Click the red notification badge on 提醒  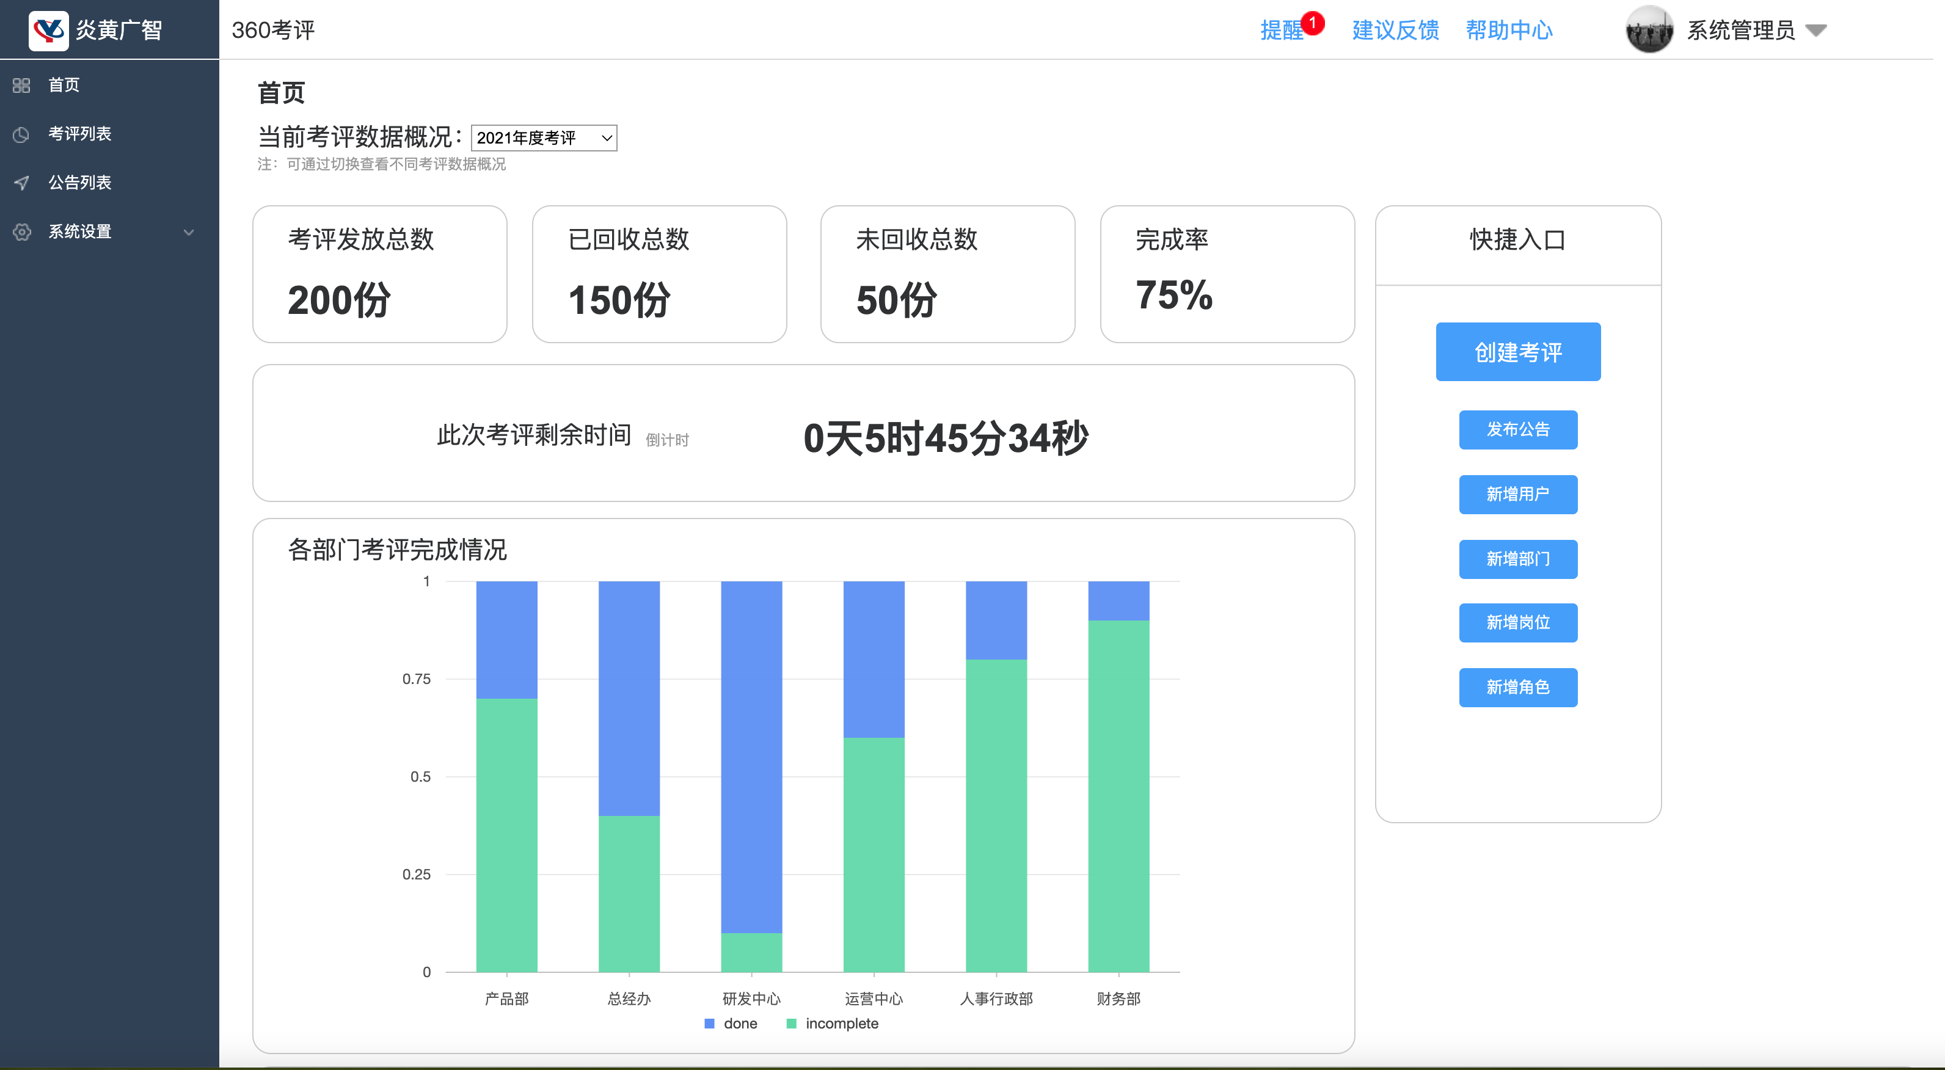point(1313,23)
